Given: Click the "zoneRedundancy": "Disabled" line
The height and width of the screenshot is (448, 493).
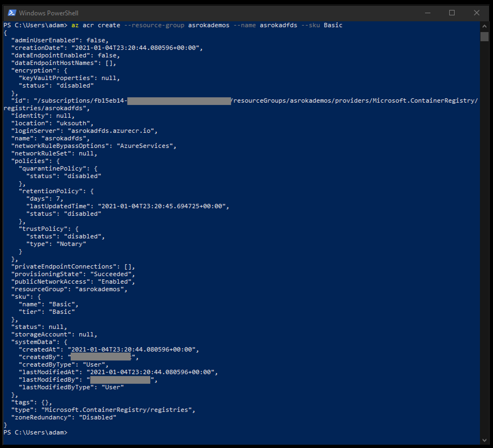Looking at the screenshot, I should [x=64, y=418].
